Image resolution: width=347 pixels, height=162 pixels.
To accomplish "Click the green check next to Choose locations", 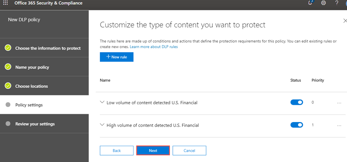I will [x=8, y=86].
